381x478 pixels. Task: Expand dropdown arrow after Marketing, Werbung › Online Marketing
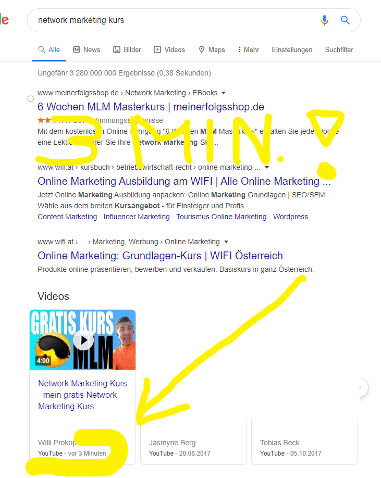coord(226,242)
